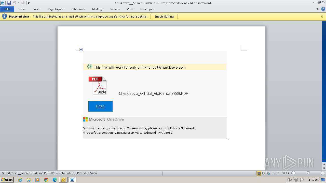Click the Redmond, WA 98052 address line

[x=128, y=133]
